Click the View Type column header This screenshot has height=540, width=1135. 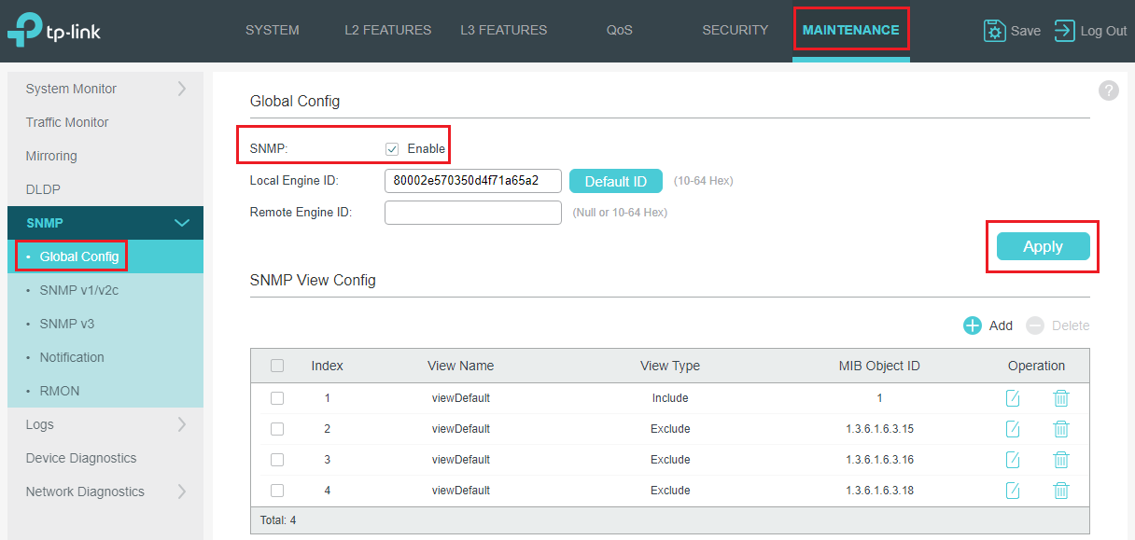pos(670,366)
